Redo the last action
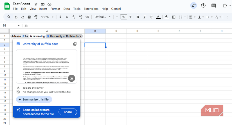The height and width of the screenshot is (125, 232). tap(23, 17)
